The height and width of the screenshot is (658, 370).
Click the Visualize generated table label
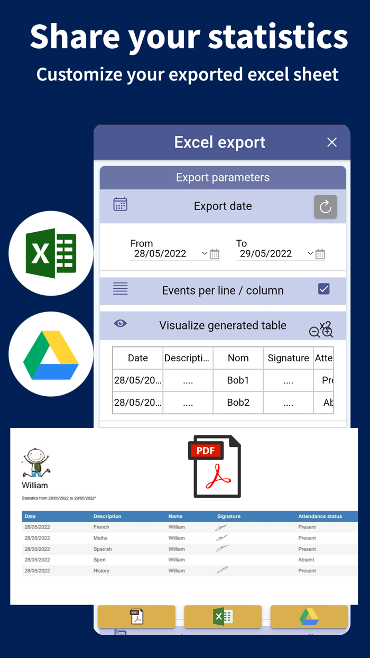(223, 325)
